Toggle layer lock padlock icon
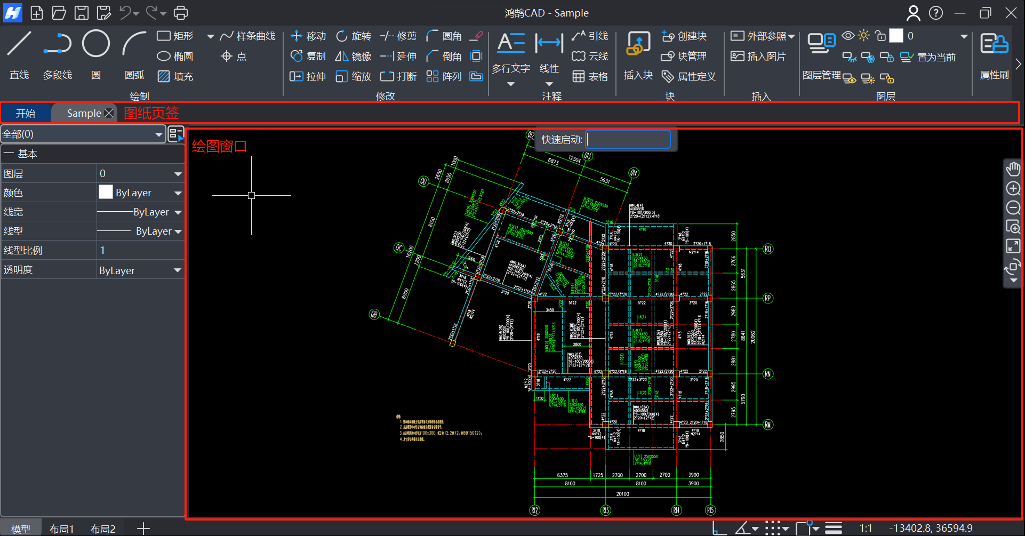 coord(880,36)
